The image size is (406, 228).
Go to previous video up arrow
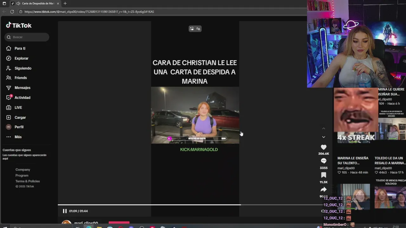tap(324, 128)
